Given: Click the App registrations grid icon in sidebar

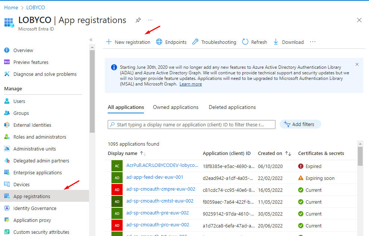Looking at the screenshot, I should (x=7, y=196).
